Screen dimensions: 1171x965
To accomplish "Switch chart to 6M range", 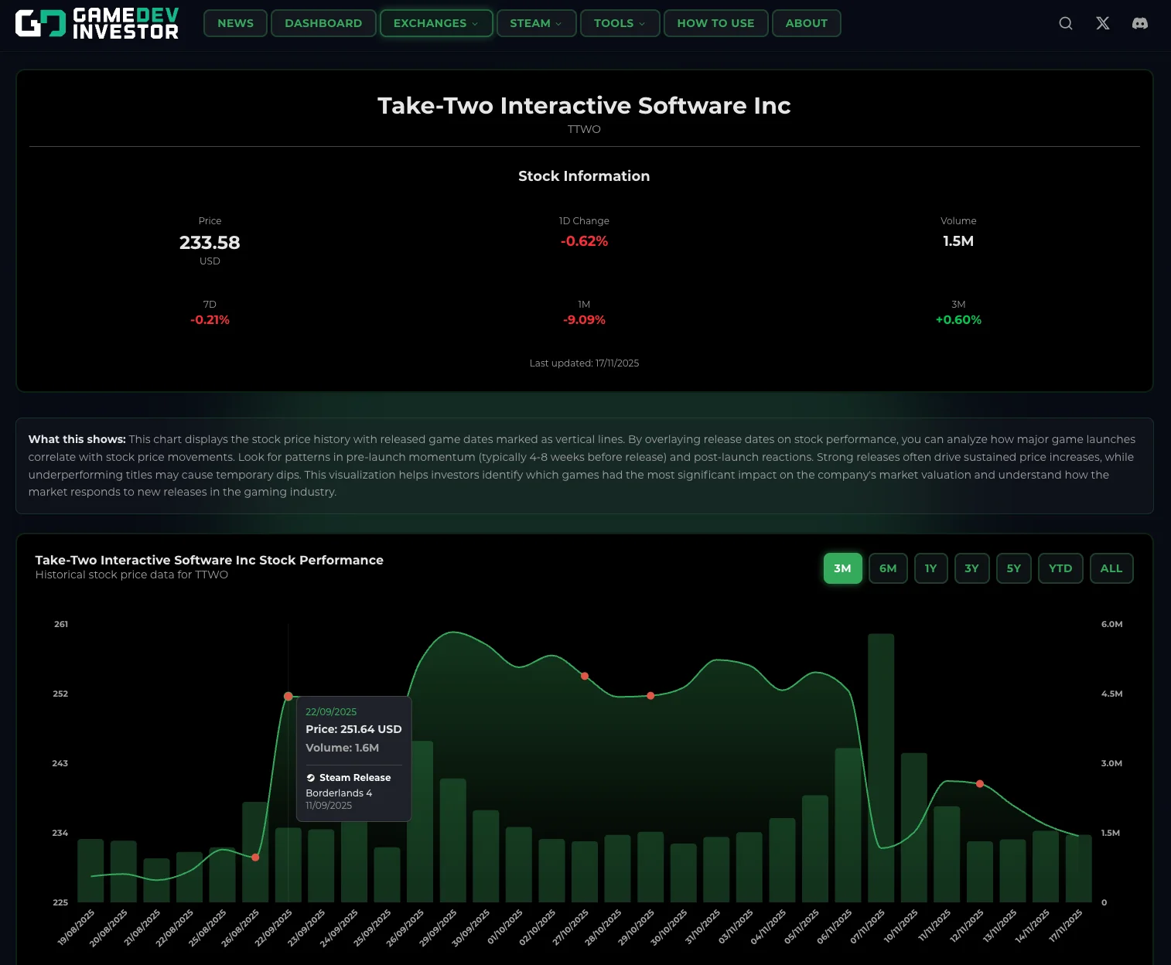I will [888, 568].
